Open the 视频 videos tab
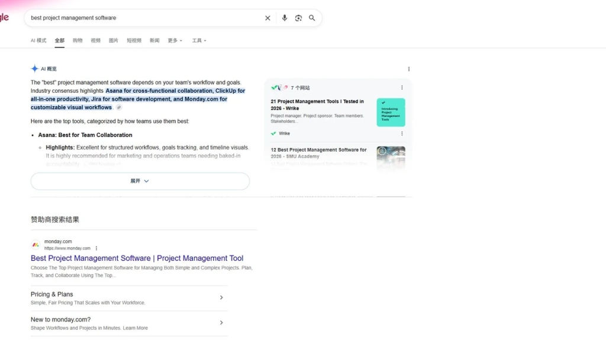 pos(95,41)
